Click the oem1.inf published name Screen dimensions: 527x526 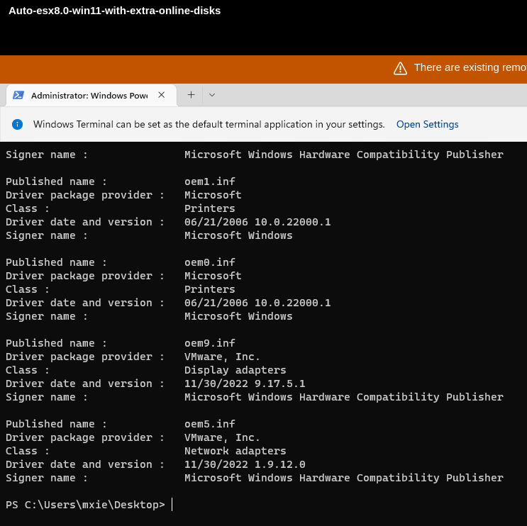(x=210, y=181)
